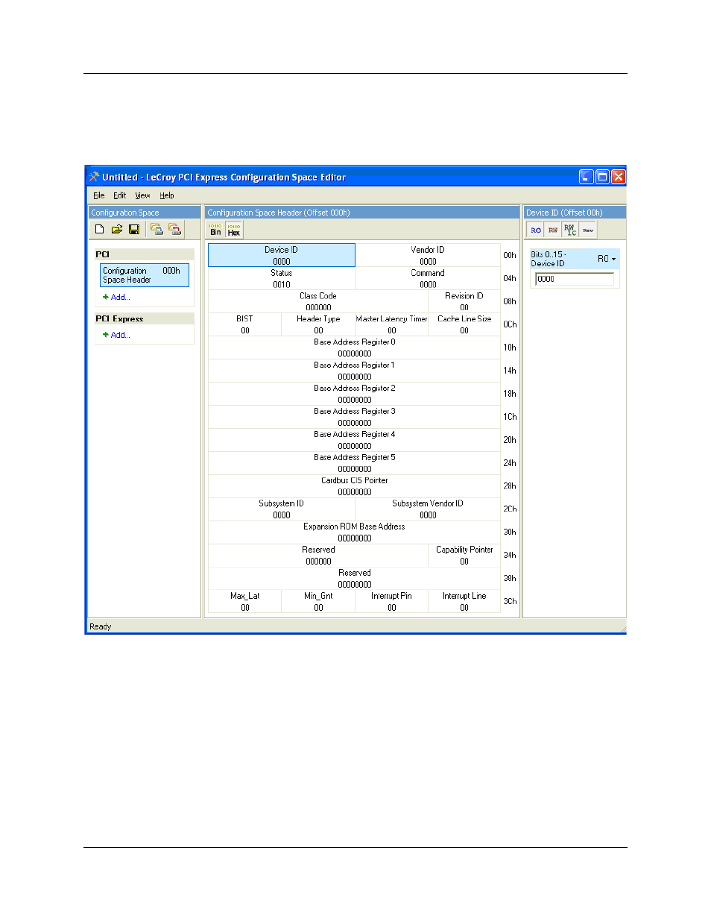Select the Device ID register cell
Viewport: 711px width, 921px height.
click(281, 255)
